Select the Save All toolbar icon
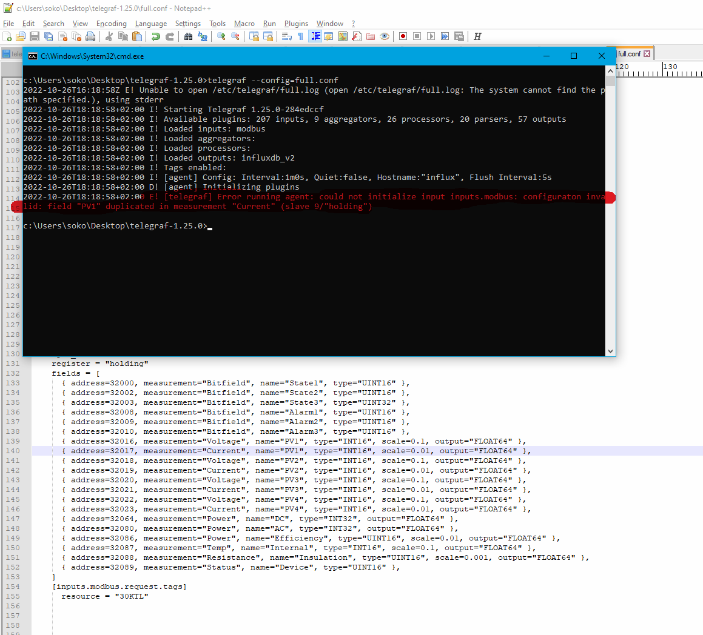The height and width of the screenshot is (635, 703). point(48,36)
